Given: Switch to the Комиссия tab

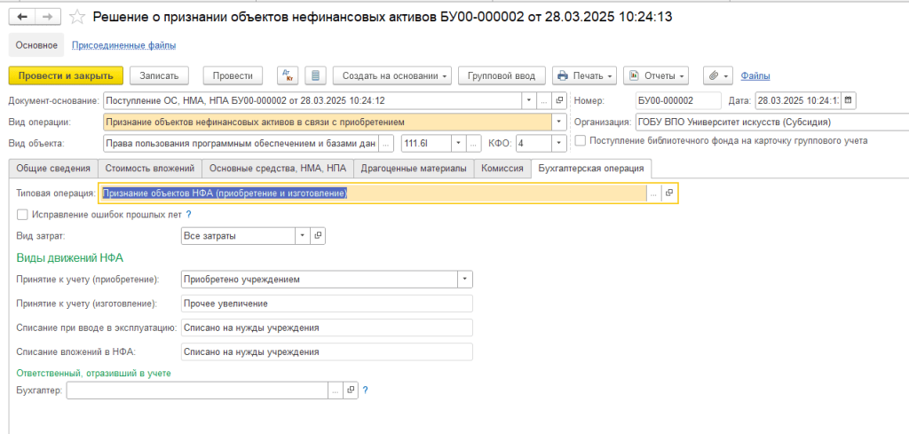Looking at the screenshot, I should pyautogui.click(x=501, y=168).
